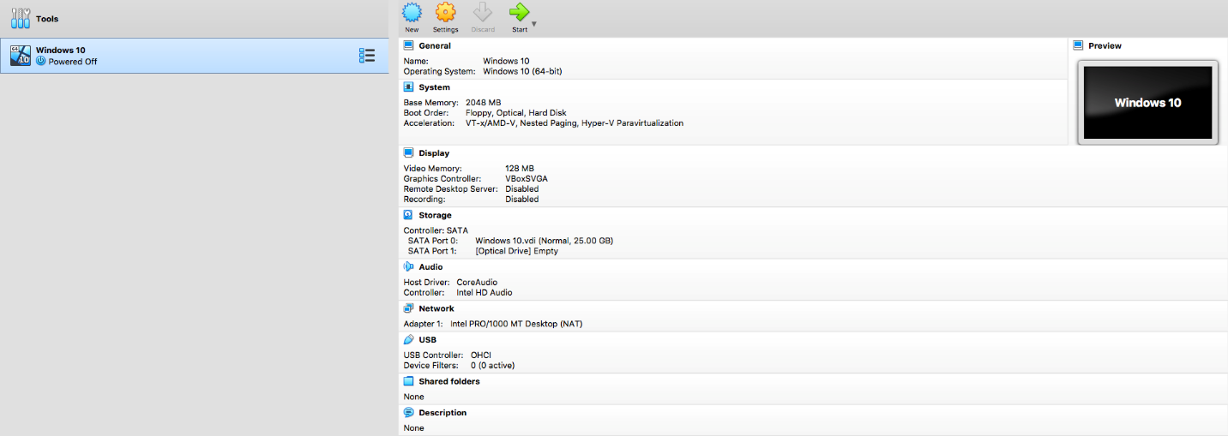Open the General settings header link

click(434, 46)
